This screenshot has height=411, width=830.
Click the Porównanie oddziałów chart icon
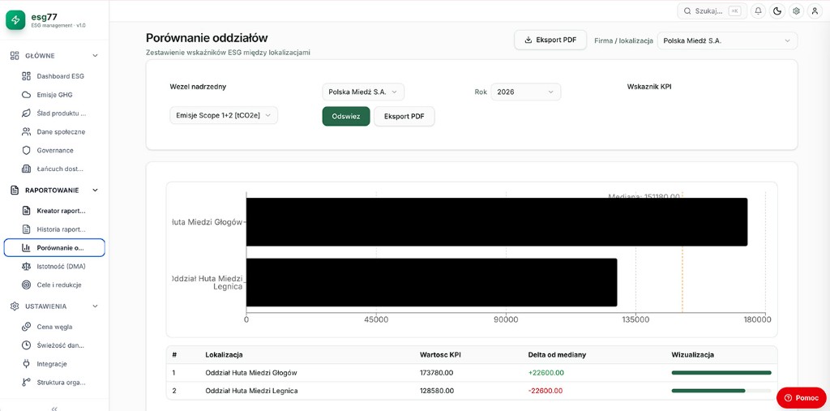[x=27, y=248]
